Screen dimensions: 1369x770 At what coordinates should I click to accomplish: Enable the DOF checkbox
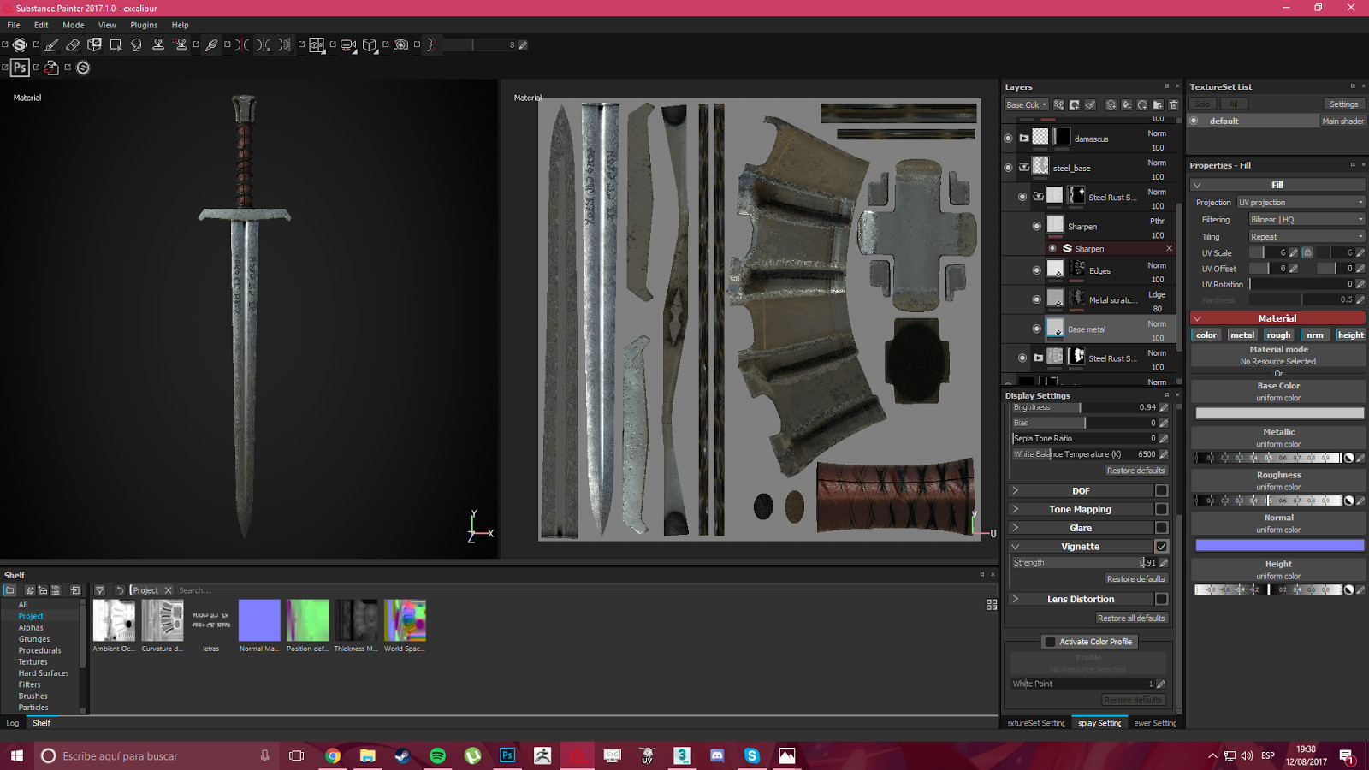pos(1161,490)
